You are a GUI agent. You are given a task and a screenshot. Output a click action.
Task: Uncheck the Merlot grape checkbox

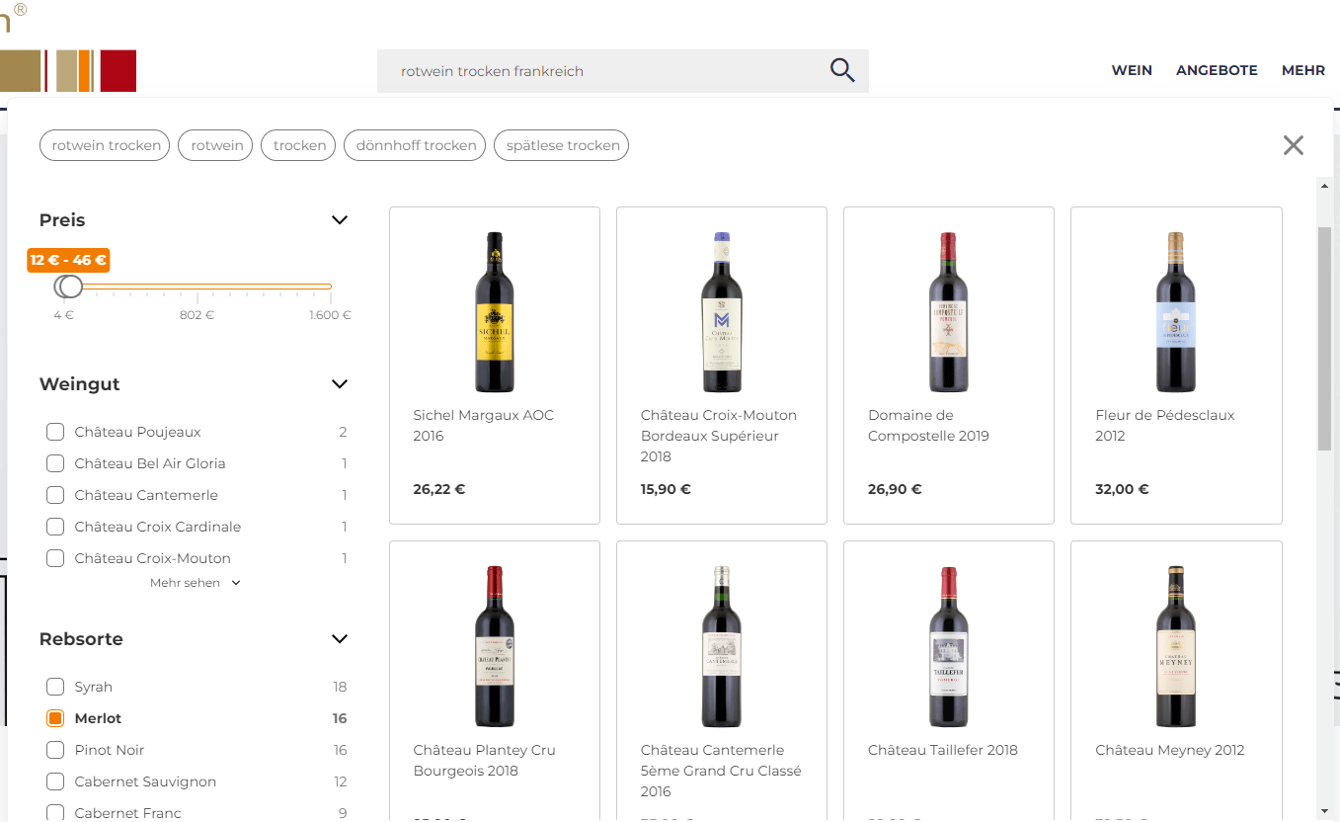coord(55,718)
